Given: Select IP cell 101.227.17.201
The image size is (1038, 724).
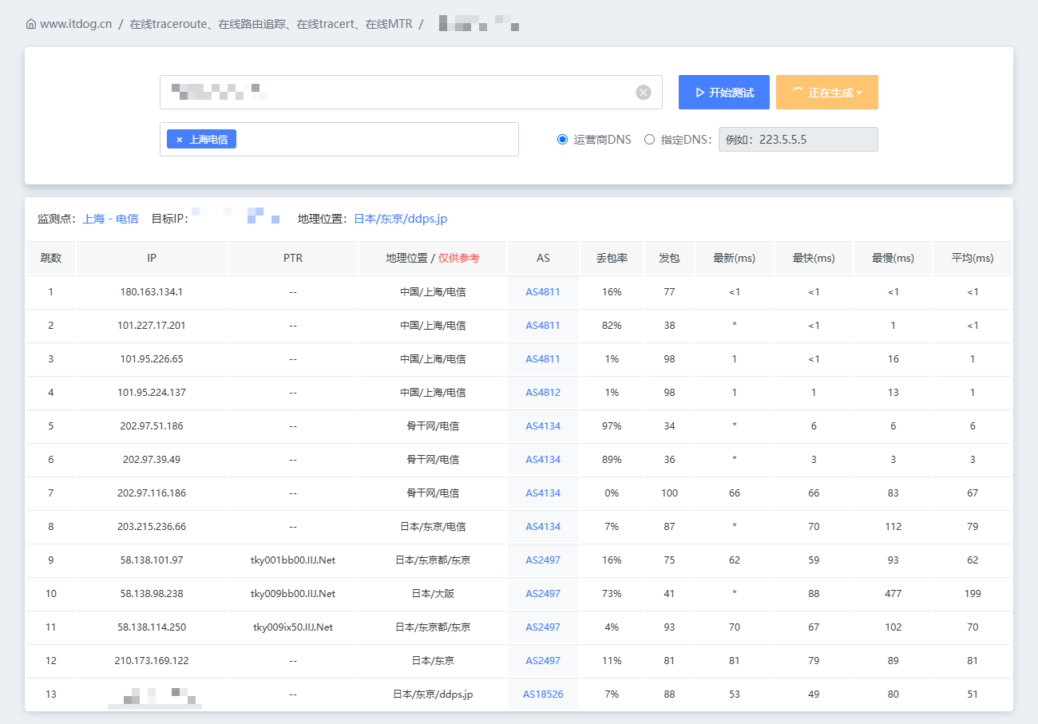Looking at the screenshot, I should (152, 326).
